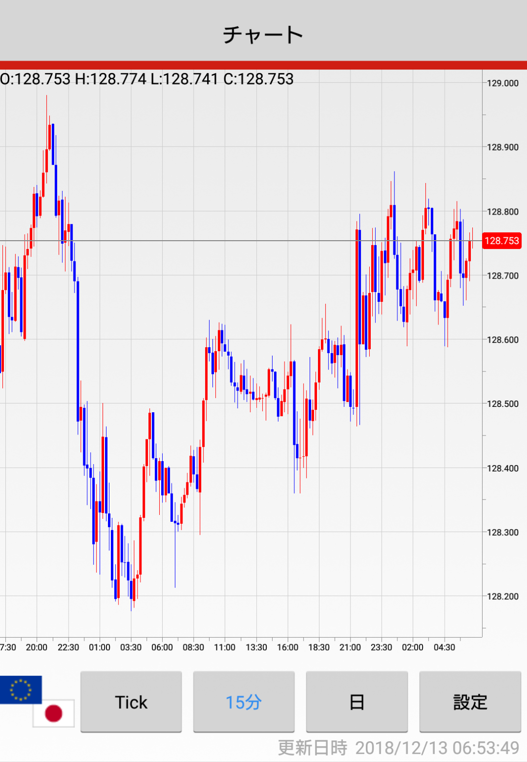The image size is (527, 762).
Task: Click the 更新日時 update timestamp text
Action: pyautogui.click(x=398, y=748)
